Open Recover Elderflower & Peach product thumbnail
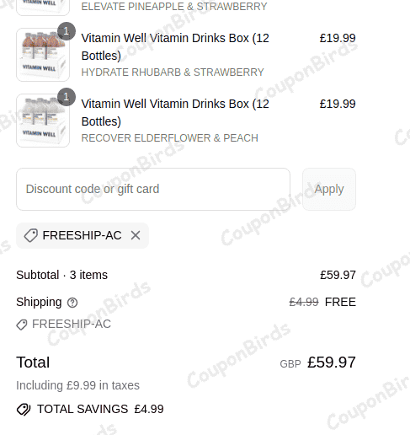The height and width of the screenshot is (435, 410). tap(43, 121)
